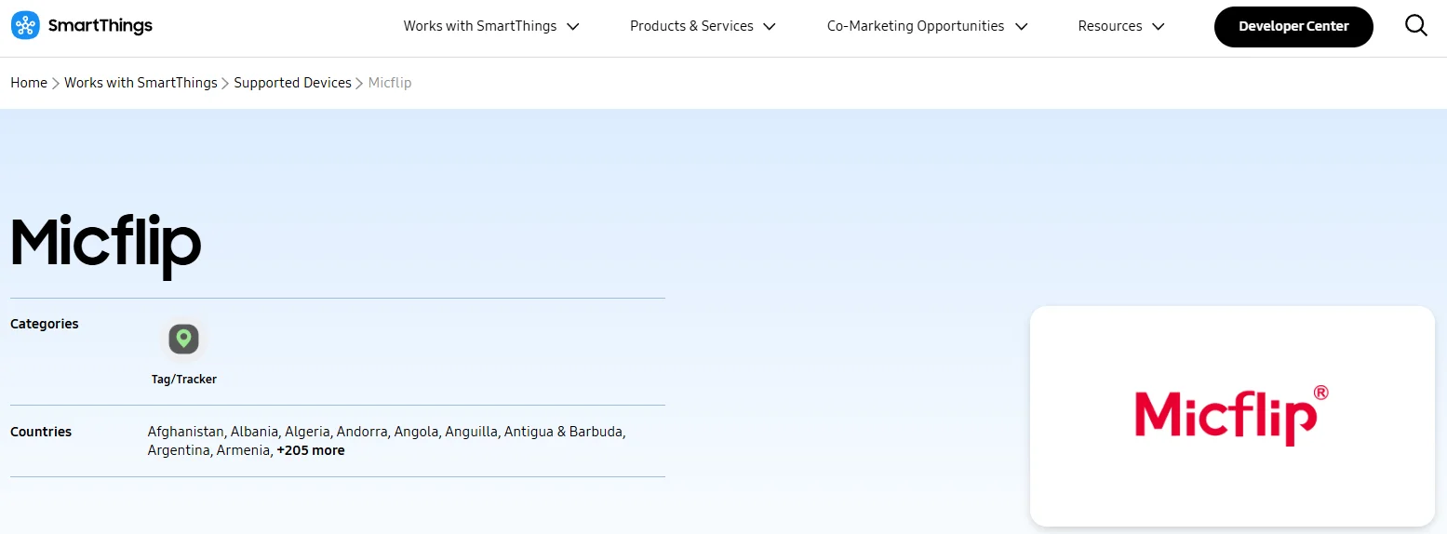Click the Micflip logo image card
The height and width of the screenshot is (534, 1447).
[1232, 416]
